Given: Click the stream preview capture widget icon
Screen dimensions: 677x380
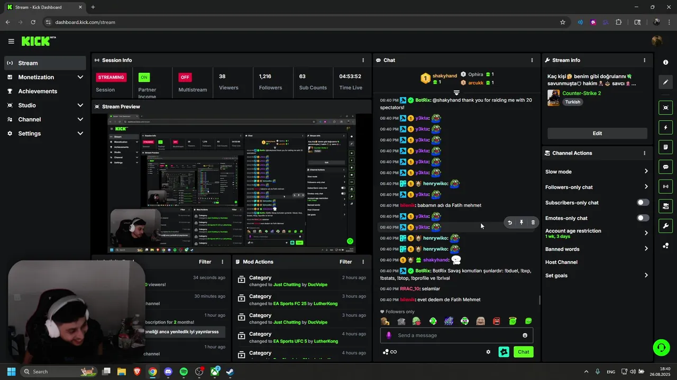Looking at the screenshot, I should pyautogui.click(x=665, y=108).
